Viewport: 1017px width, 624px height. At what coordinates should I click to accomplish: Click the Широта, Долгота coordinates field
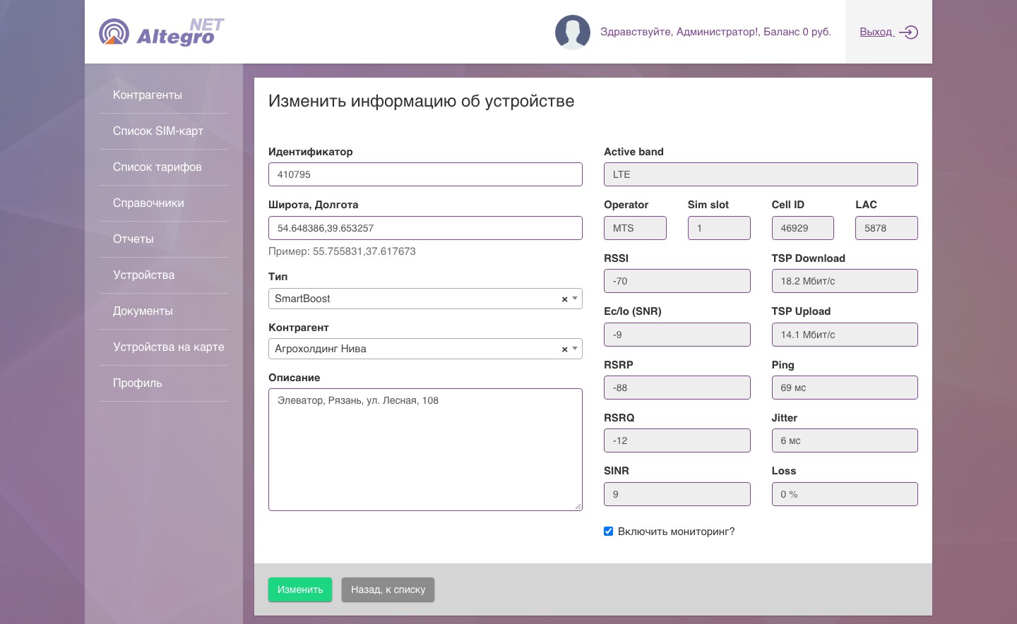click(x=425, y=228)
